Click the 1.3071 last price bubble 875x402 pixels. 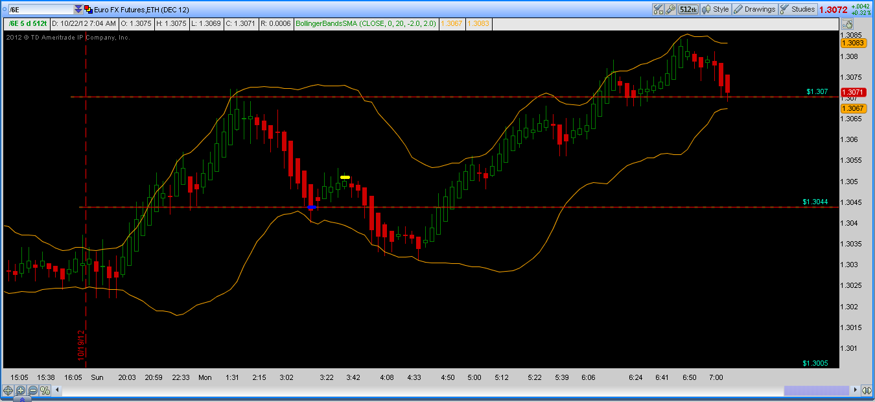coord(853,93)
